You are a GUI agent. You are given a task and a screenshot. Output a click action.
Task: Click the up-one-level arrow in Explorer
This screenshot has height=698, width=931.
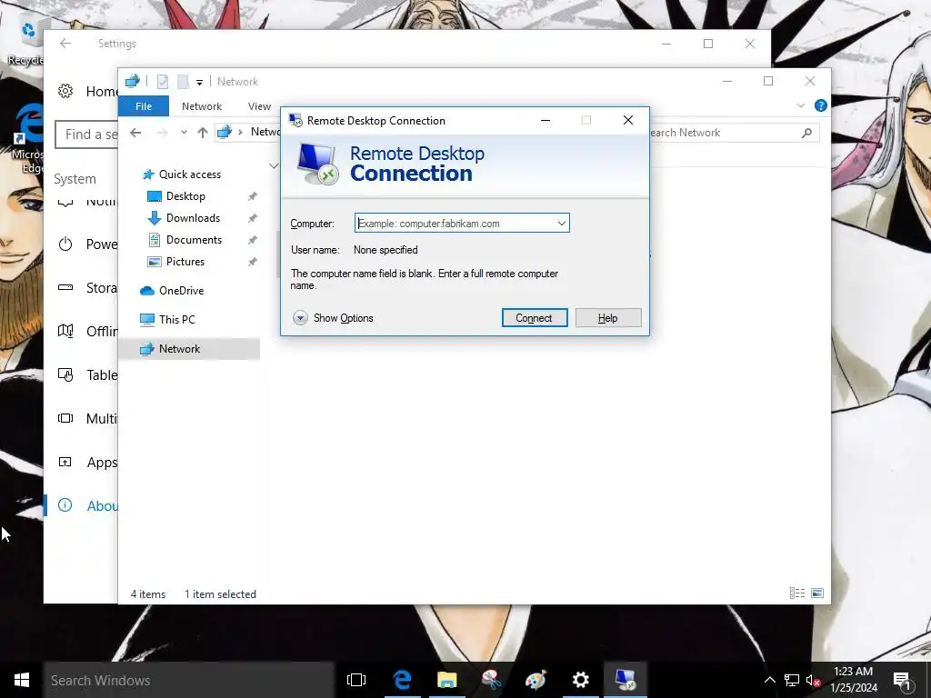(203, 133)
